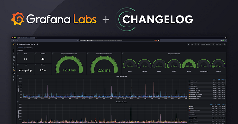The image size is (238, 124).
Task: Open the Longest Execution Time panel title
Action: (174, 54)
